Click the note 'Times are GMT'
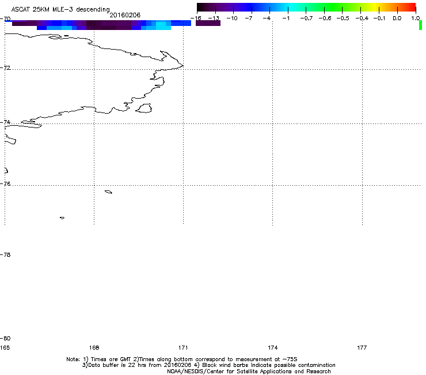 pos(111,359)
